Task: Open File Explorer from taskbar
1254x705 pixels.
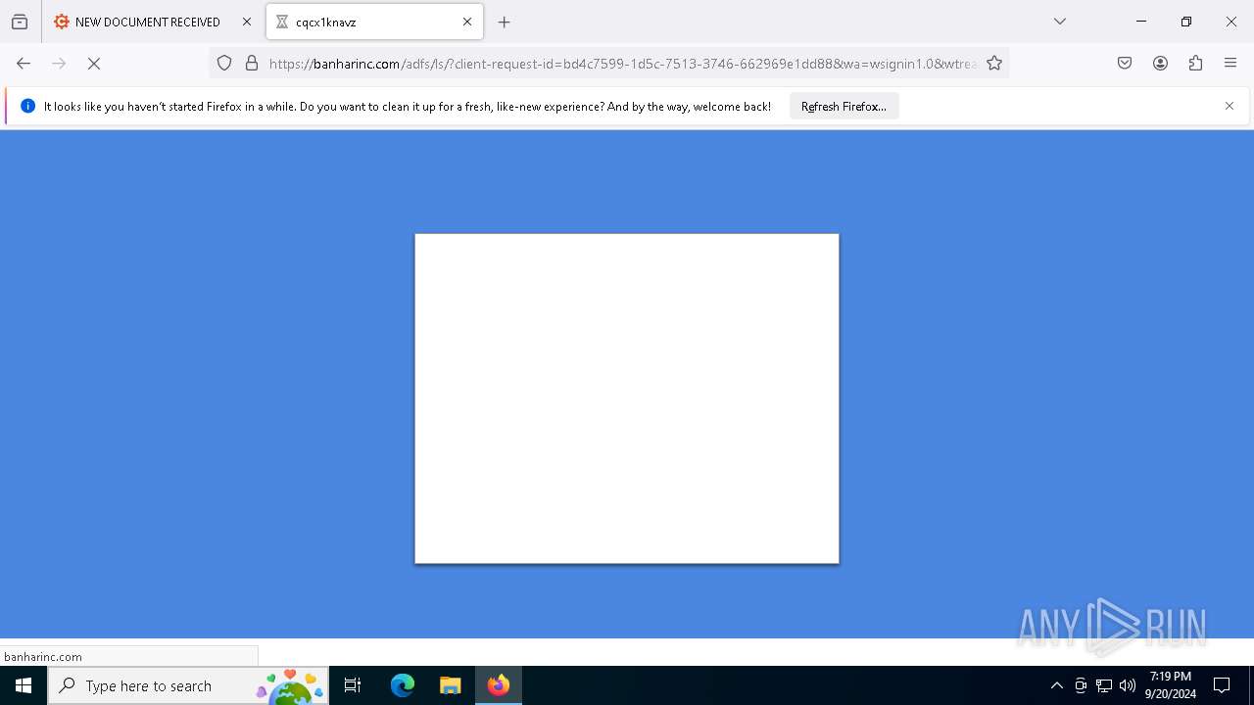Action: click(x=450, y=685)
